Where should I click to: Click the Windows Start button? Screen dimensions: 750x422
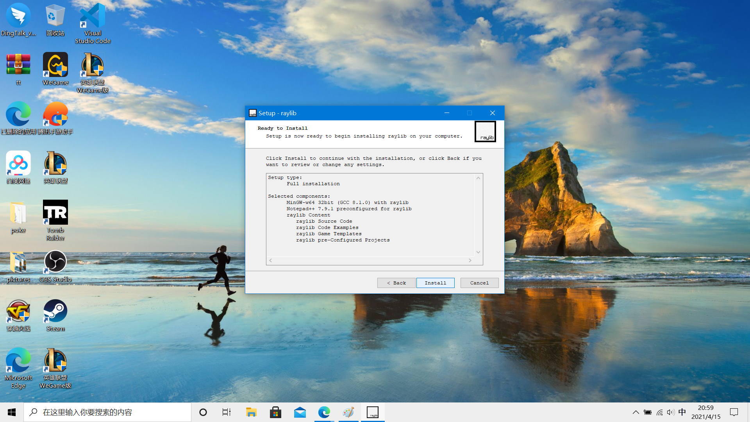point(12,412)
